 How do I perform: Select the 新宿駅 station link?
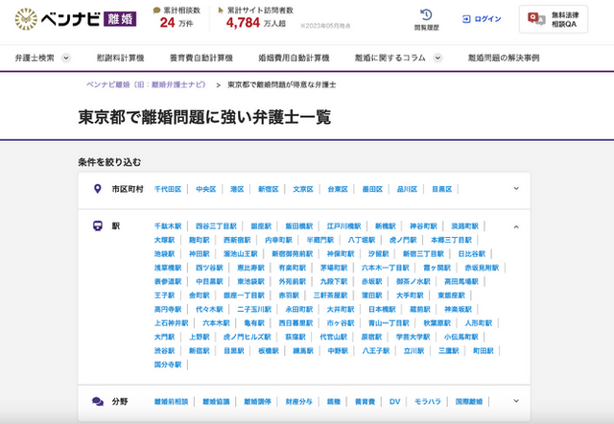pos(200,351)
